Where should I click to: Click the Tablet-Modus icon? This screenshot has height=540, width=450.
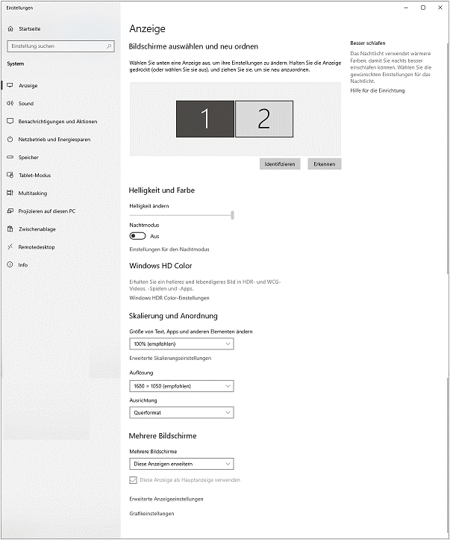pyautogui.click(x=10, y=176)
